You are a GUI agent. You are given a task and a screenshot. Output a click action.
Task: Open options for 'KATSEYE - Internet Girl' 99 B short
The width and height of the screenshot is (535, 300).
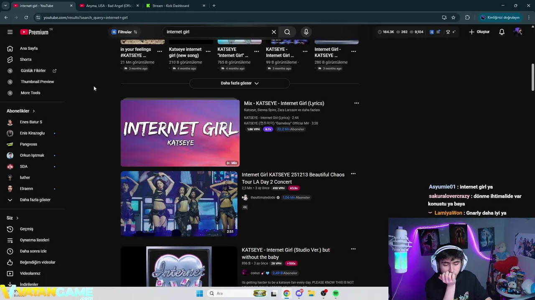(x=305, y=51)
